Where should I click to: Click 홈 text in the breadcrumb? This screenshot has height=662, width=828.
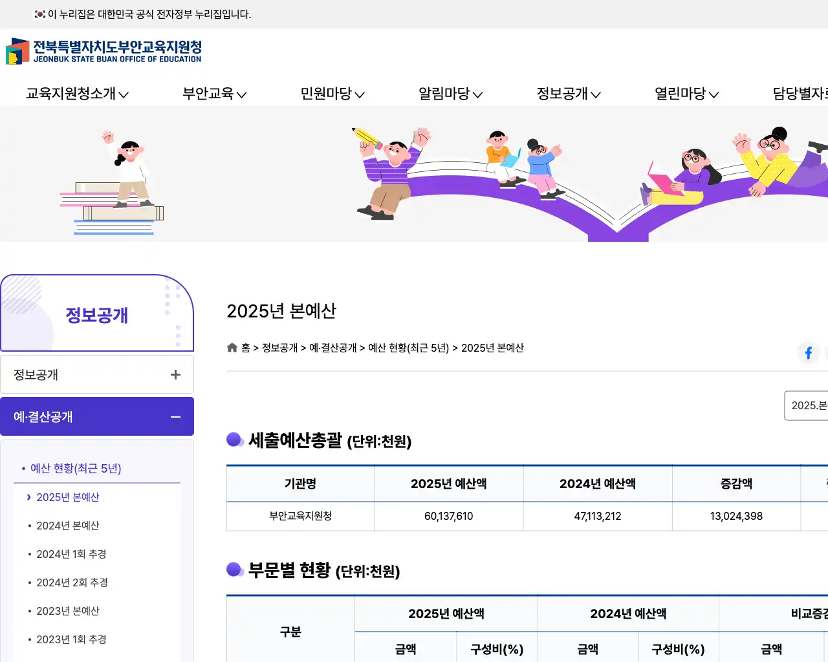coord(246,348)
